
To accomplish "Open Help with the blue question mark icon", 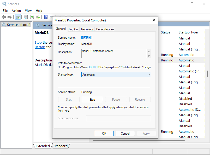I will [46, 17].
